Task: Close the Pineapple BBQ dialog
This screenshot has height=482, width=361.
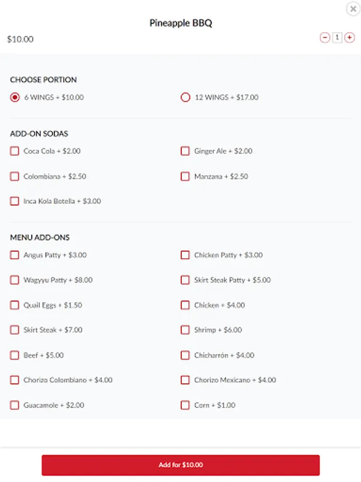Action: coord(353,9)
